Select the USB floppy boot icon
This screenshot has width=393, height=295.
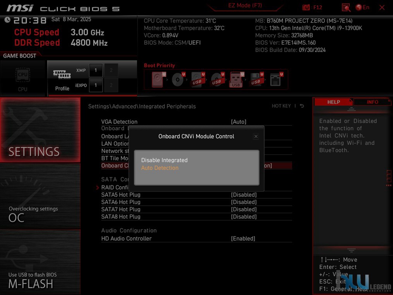[257, 79]
